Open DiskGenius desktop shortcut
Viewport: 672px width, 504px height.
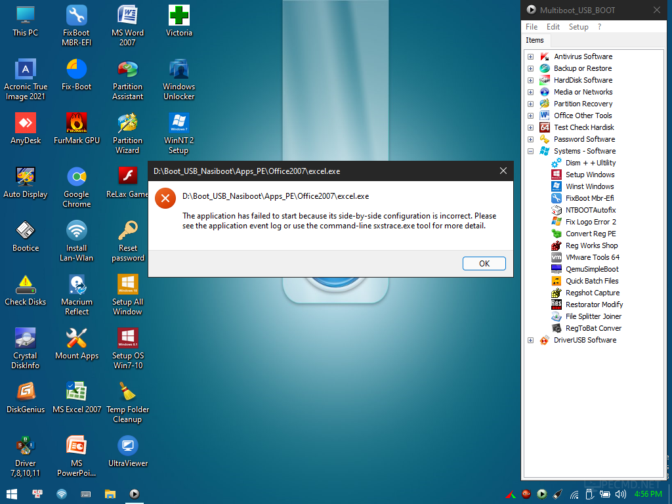pyautogui.click(x=26, y=398)
